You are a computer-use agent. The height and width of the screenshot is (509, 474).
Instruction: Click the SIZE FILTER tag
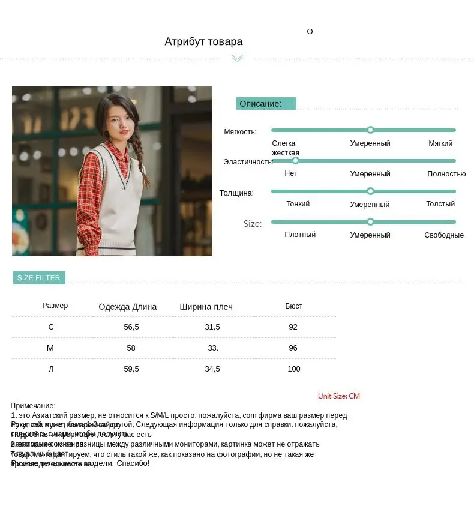pyautogui.click(x=39, y=277)
